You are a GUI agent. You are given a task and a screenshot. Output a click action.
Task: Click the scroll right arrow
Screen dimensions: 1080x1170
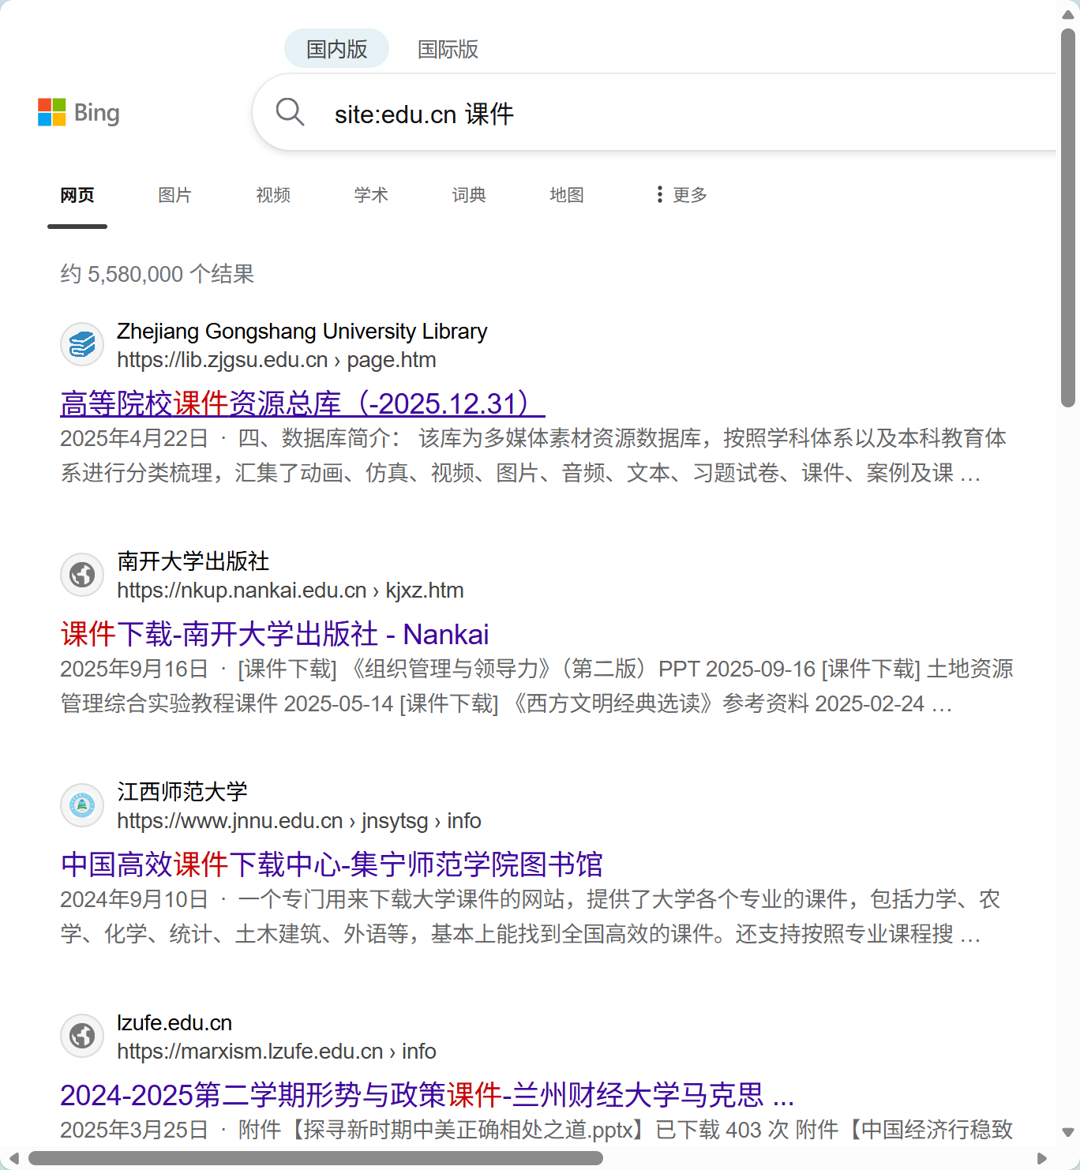pos(1042,1158)
